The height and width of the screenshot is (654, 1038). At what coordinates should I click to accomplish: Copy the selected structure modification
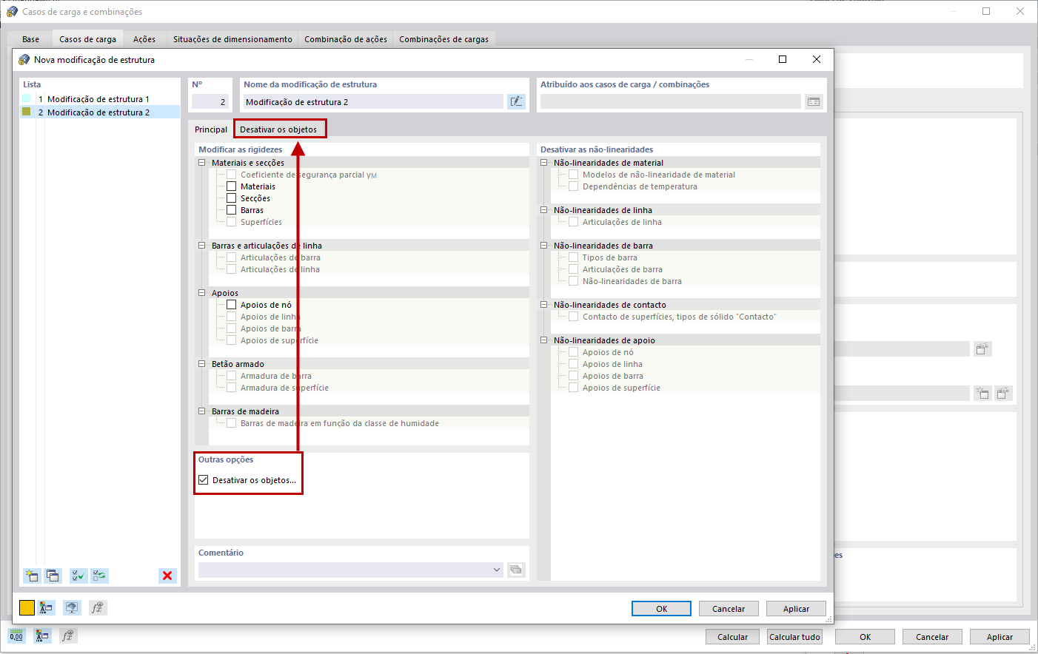52,576
